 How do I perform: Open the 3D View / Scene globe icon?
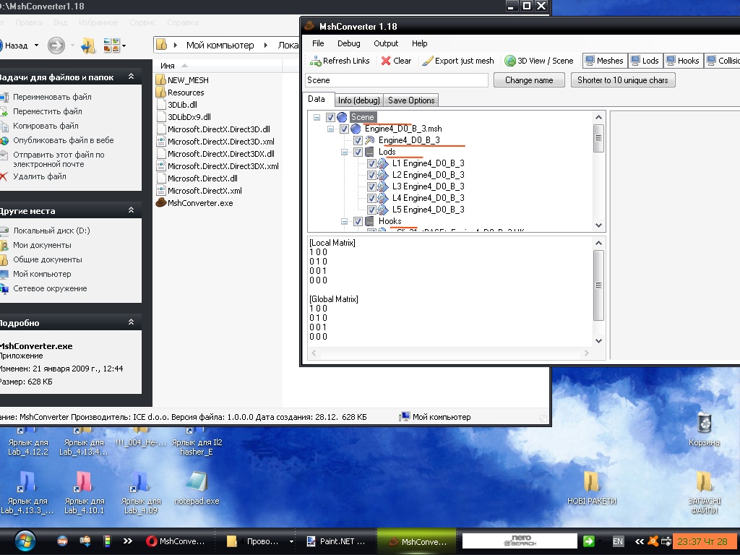tap(510, 61)
